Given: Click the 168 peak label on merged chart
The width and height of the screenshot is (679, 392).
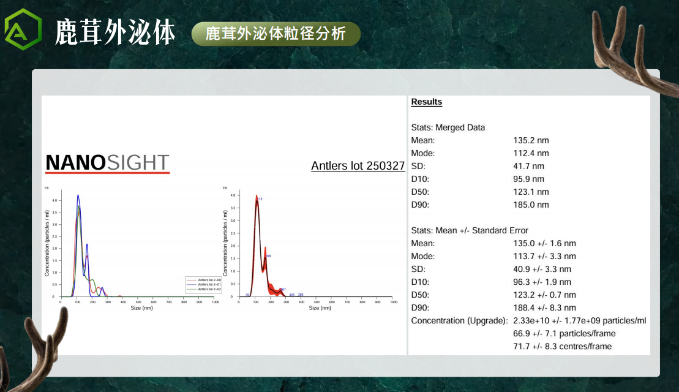Looking at the screenshot, I should pyautogui.click(x=268, y=256).
